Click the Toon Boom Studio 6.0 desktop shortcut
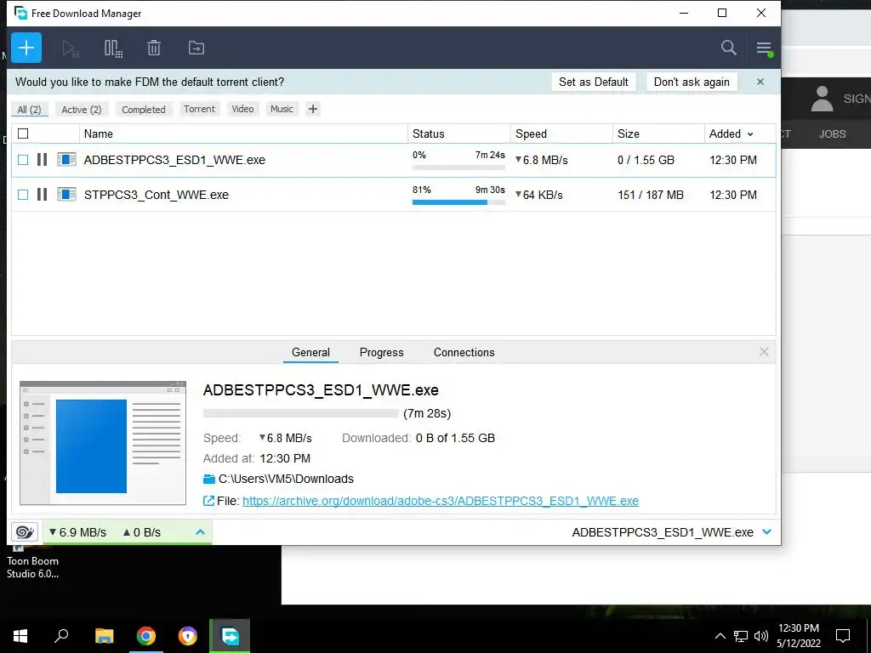The width and height of the screenshot is (871, 653). point(32,564)
